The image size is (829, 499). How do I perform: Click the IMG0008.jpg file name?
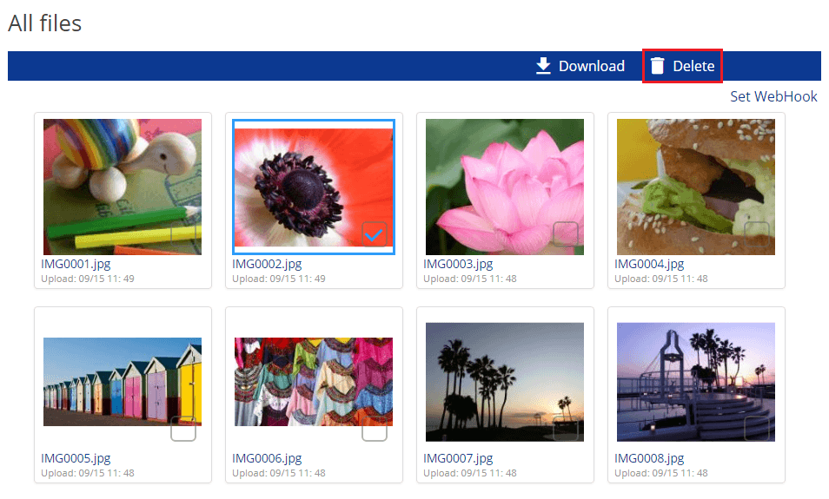click(x=649, y=458)
